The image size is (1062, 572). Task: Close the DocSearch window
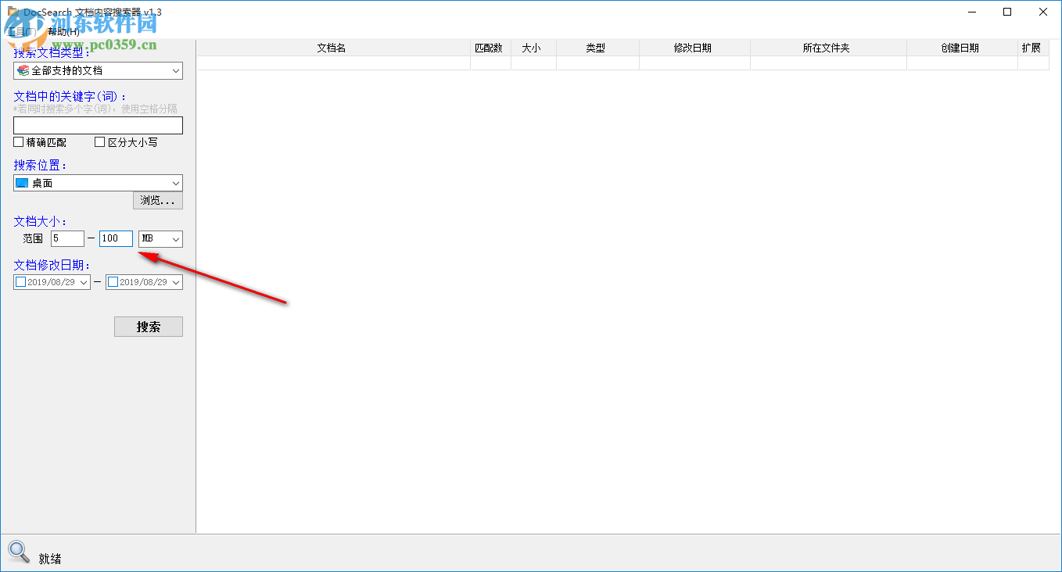click(1043, 12)
